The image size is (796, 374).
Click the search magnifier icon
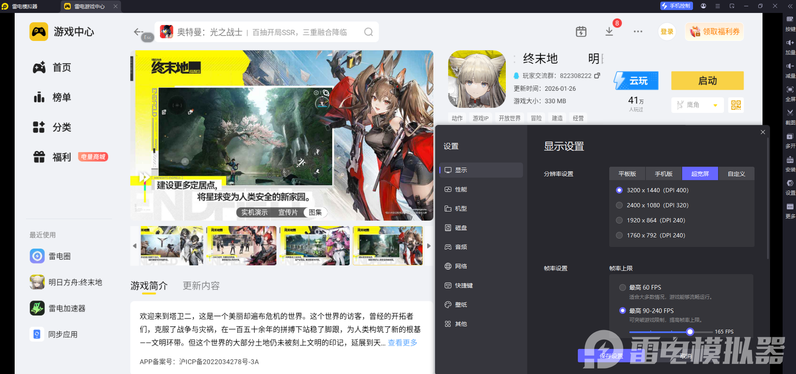(x=368, y=32)
